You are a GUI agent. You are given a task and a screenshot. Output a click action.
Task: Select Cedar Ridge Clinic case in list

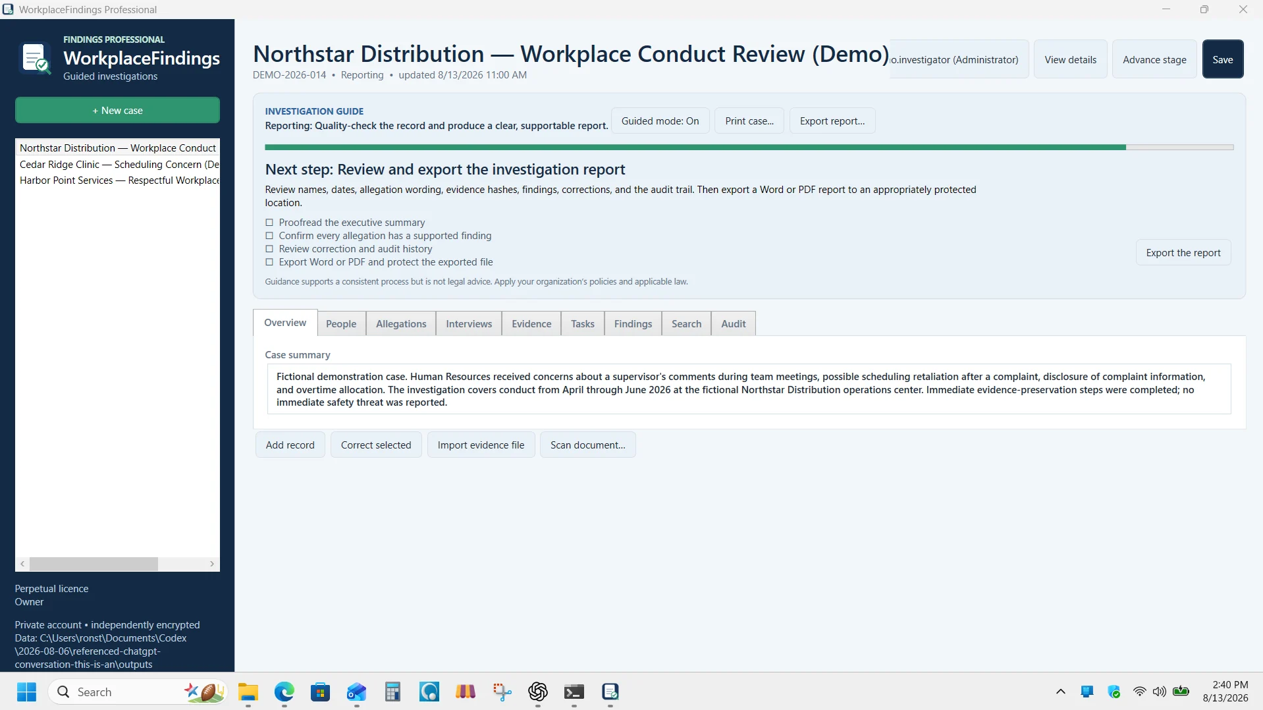click(117, 164)
